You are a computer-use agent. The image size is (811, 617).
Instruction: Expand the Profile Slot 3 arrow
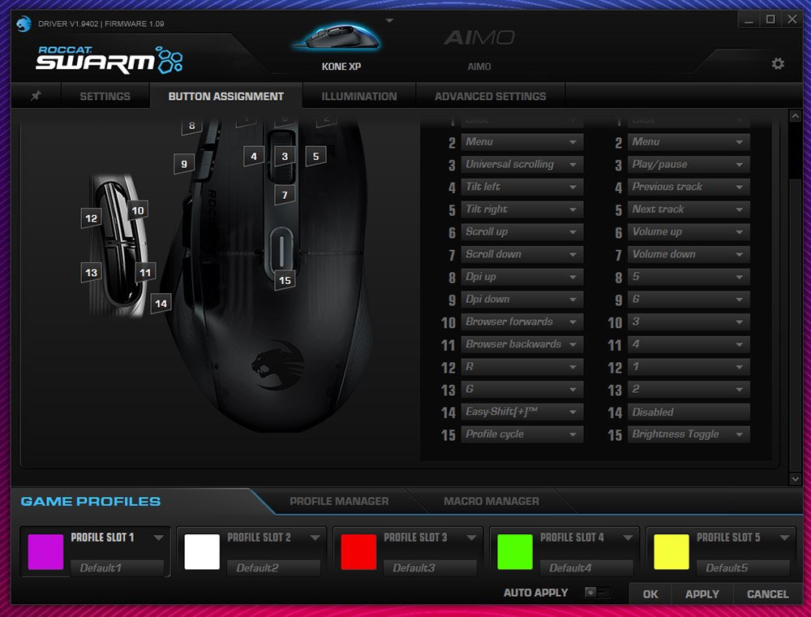[x=471, y=537]
